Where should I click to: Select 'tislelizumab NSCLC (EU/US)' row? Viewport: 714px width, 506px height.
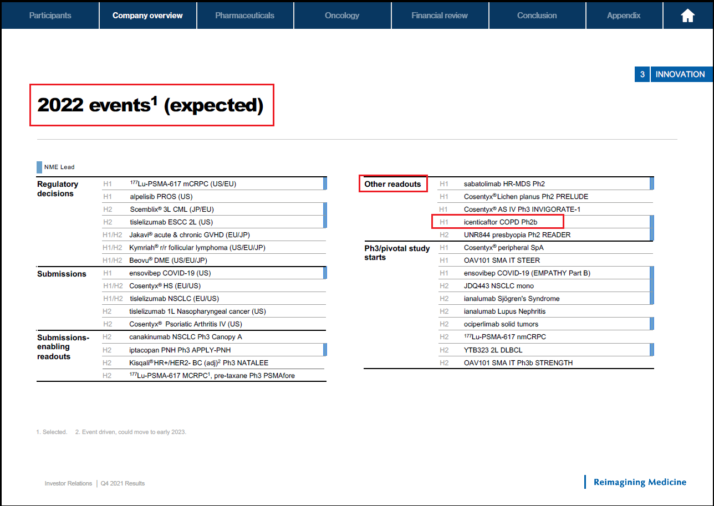coord(214,298)
